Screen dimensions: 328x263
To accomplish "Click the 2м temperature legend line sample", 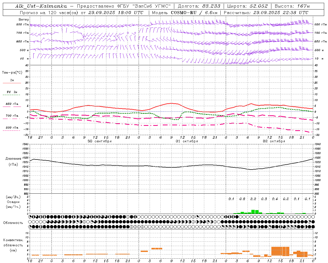I will point(12,83).
